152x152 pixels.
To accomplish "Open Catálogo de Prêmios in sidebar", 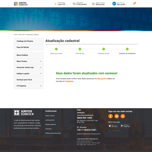I will 29,41.
